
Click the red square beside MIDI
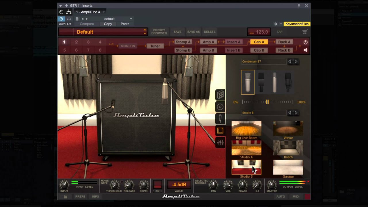(x=307, y=197)
